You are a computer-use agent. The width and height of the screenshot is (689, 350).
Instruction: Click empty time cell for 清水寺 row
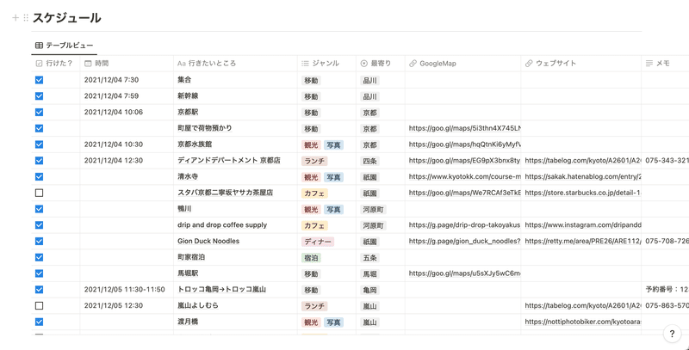pos(127,177)
